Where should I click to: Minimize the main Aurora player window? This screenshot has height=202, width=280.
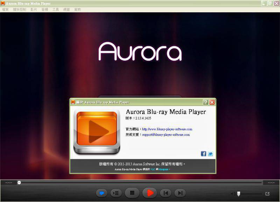pos(264,3)
